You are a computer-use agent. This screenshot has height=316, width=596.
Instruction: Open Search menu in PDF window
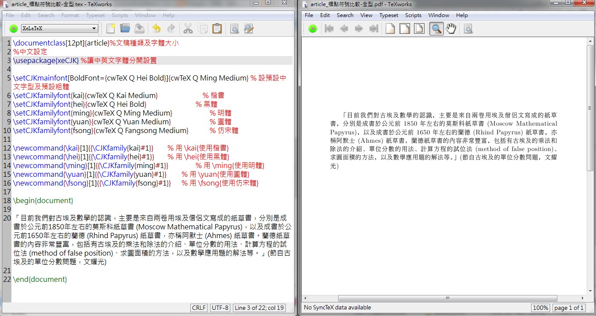(345, 15)
